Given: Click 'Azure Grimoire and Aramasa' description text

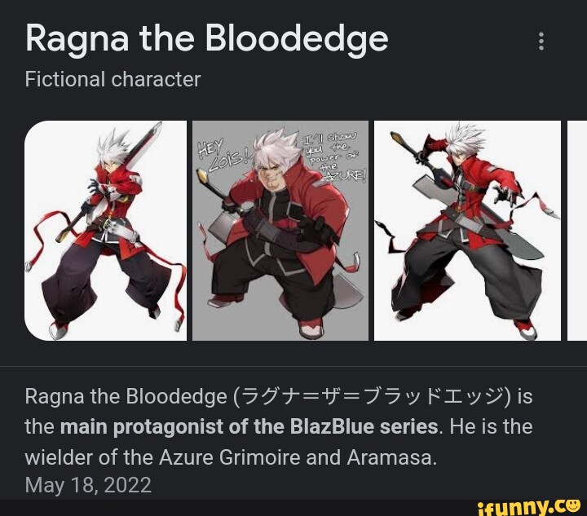Looking at the screenshot, I should click(x=298, y=457).
